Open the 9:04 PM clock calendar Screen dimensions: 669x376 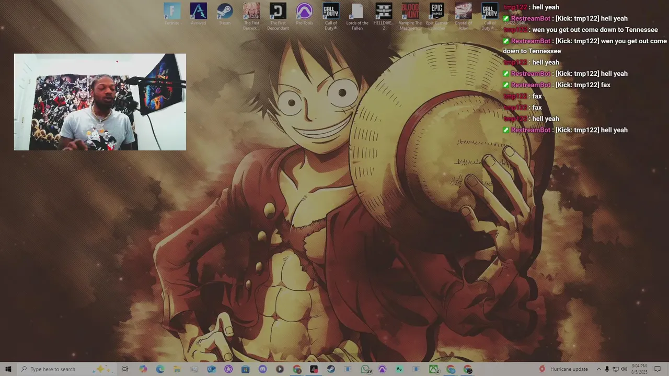pos(639,369)
